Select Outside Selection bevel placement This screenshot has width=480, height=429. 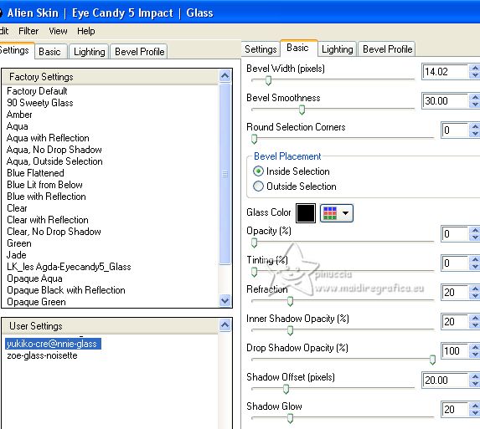tap(258, 186)
